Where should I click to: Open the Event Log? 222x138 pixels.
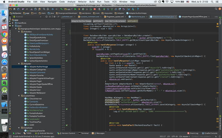[193, 133]
